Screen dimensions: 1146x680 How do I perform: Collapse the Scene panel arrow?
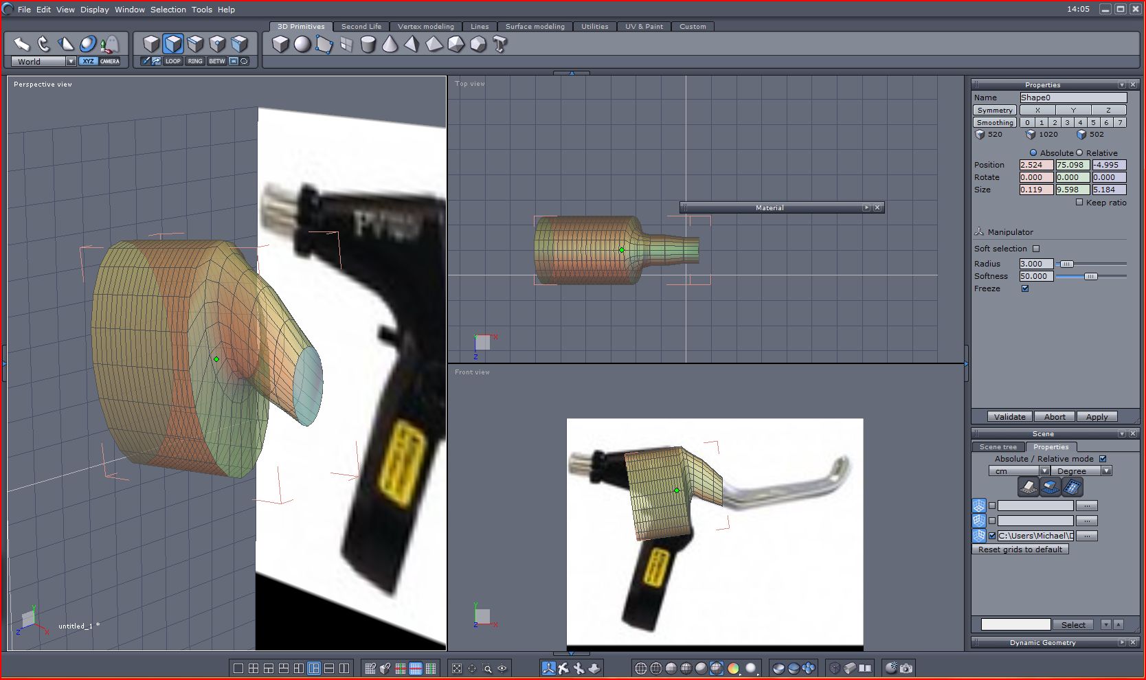tap(1122, 433)
